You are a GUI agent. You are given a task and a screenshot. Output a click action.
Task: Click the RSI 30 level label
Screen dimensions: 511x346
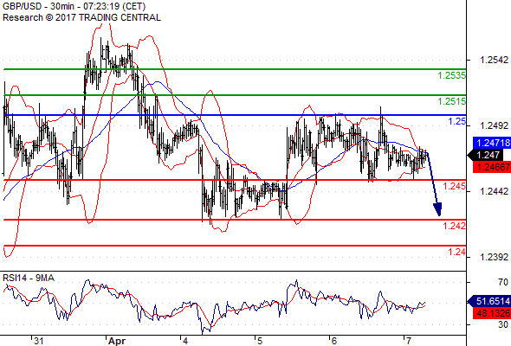(503, 324)
